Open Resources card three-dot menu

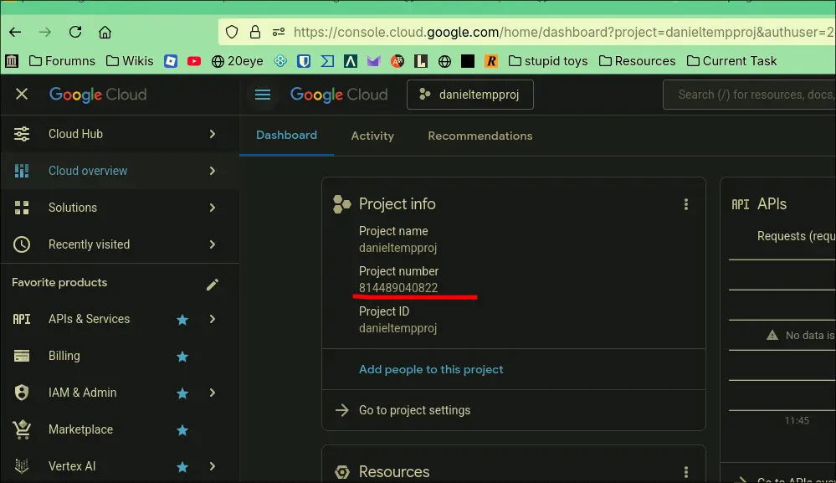click(686, 472)
